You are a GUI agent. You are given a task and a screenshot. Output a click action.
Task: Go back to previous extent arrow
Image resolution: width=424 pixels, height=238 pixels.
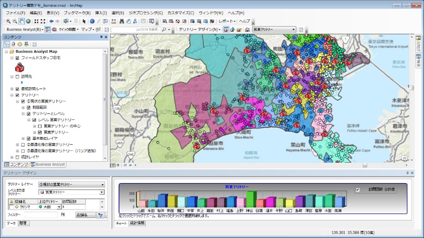click(51, 21)
